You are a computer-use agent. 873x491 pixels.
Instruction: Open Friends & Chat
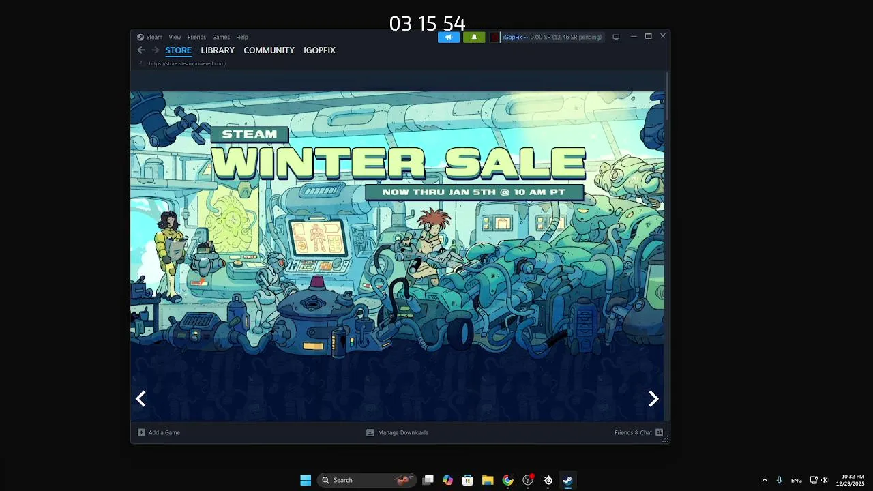(x=638, y=432)
